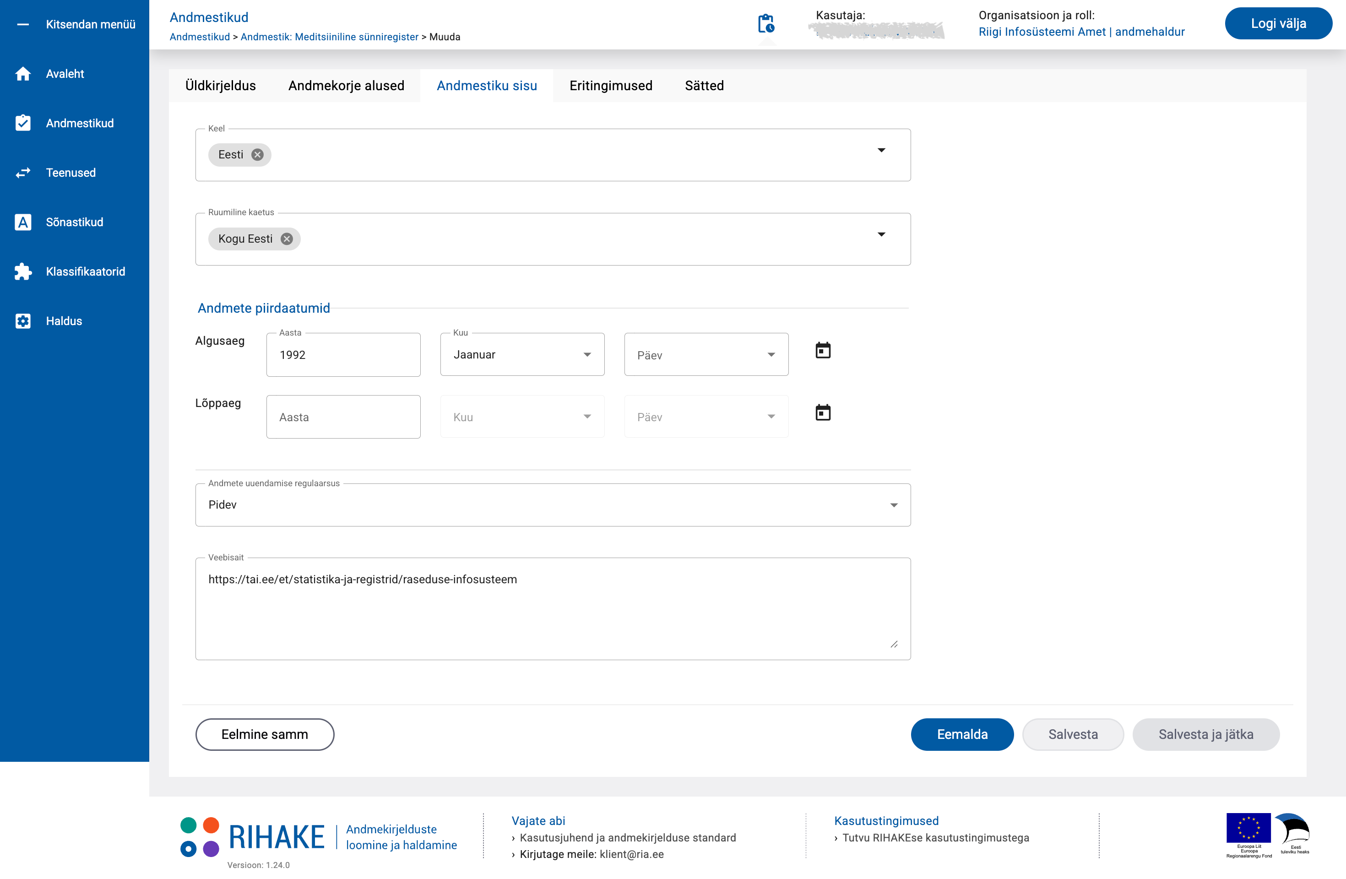Remove the Eesti language chip
This screenshot has height=879, width=1346.
click(x=257, y=155)
